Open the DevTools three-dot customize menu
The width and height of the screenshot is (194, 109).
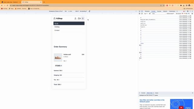click(x=190, y=11)
